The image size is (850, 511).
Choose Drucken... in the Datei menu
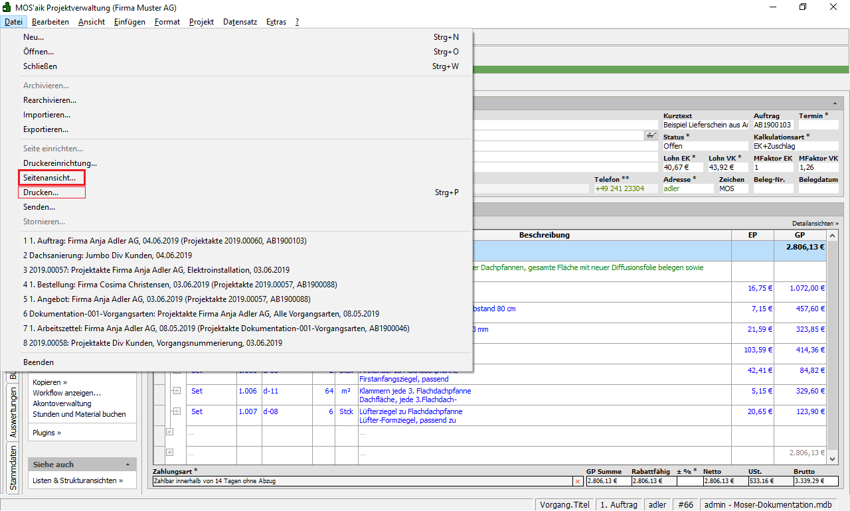coord(41,192)
